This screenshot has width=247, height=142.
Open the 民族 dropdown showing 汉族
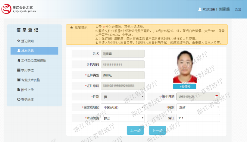coord(198,107)
